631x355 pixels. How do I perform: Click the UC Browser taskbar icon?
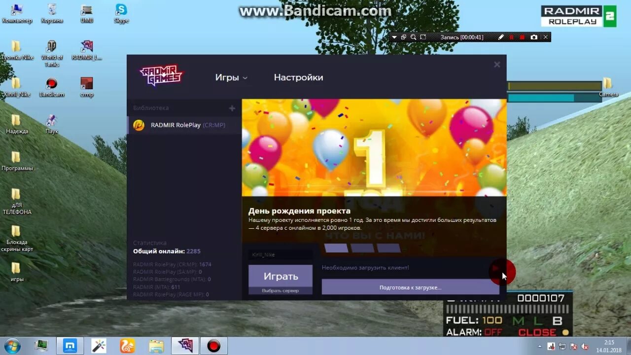[127, 346]
